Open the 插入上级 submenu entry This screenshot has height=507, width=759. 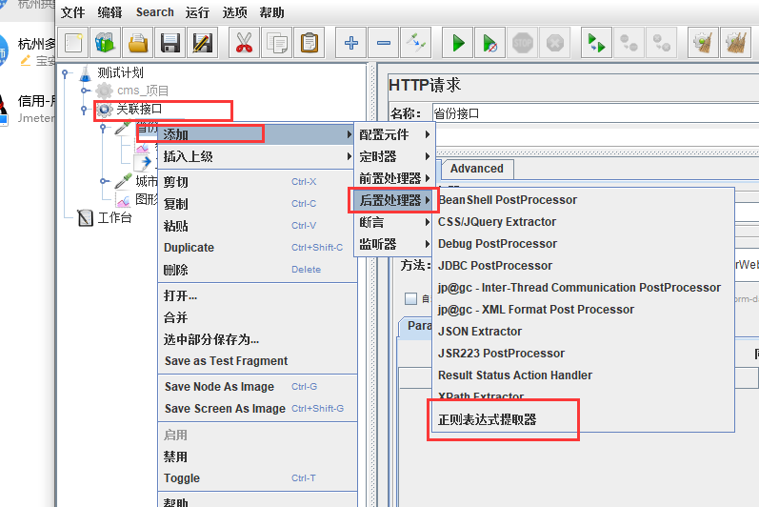[256, 156]
